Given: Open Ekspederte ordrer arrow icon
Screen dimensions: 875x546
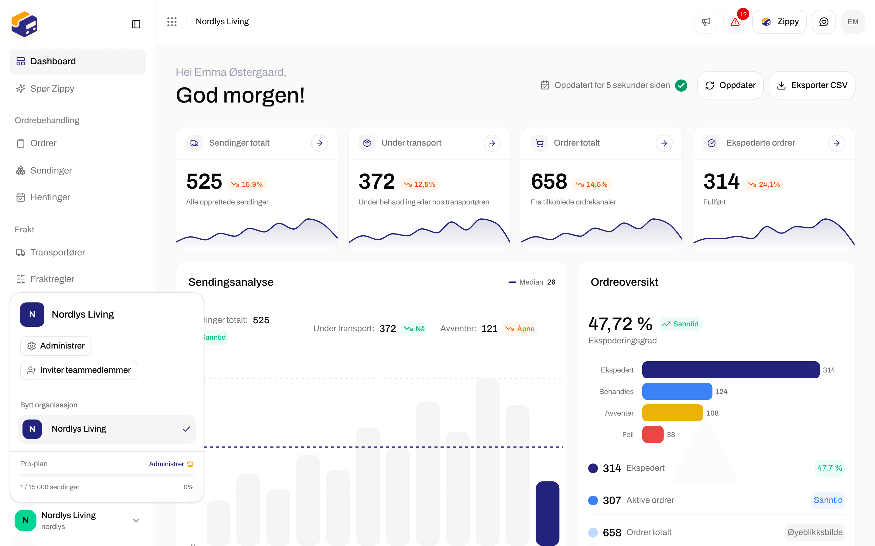Looking at the screenshot, I should click(x=837, y=143).
